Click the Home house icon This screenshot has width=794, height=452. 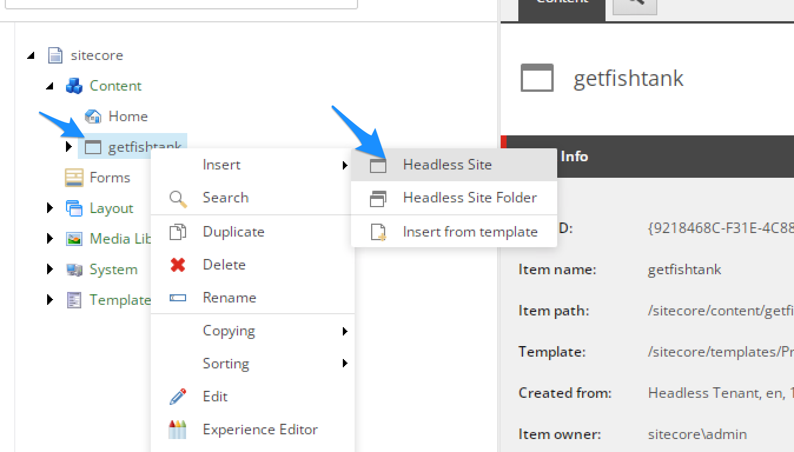click(93, 117)
